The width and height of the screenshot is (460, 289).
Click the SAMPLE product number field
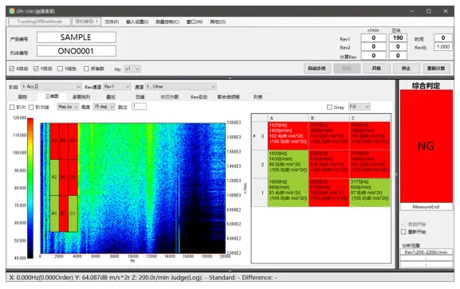pos(77,37)
